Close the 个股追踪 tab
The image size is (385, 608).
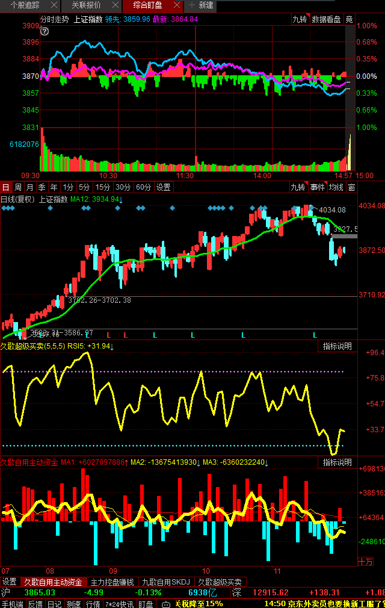(x=54, y=5)
